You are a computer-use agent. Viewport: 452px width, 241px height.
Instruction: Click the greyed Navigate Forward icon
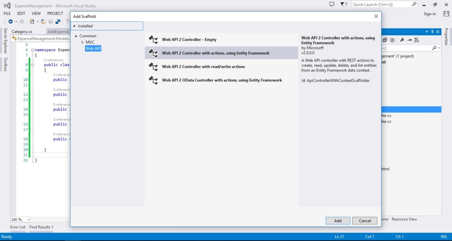(22, 21)
